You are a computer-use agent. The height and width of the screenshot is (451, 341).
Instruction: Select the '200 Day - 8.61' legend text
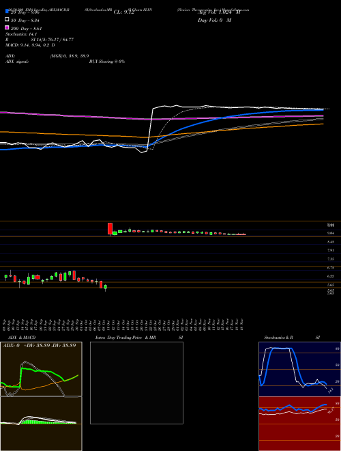pyautogui.click(x=27, y=29)
